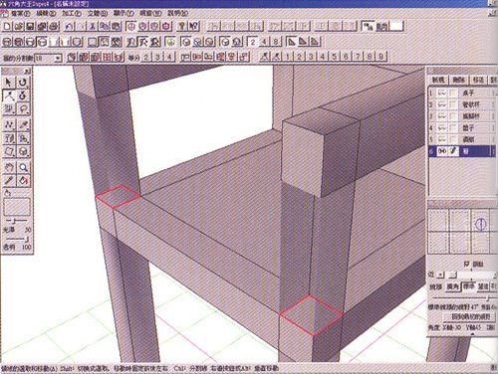Toggle visibility of layer 1 桌子
Viewport: 498px width, 374px height.
tap(442, 93)
